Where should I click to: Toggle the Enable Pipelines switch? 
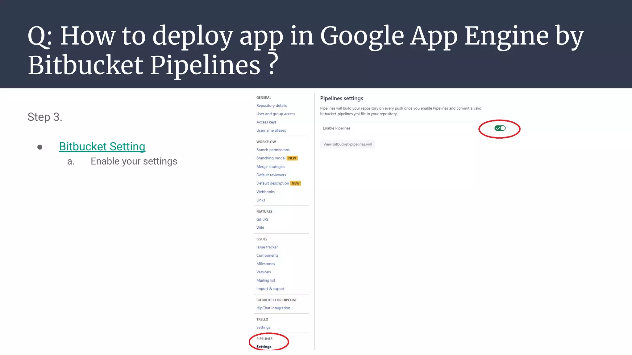(500, 128)
